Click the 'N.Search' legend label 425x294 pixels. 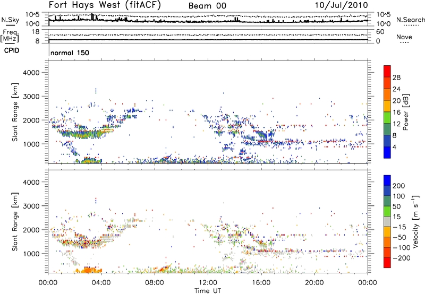[410, 20]
